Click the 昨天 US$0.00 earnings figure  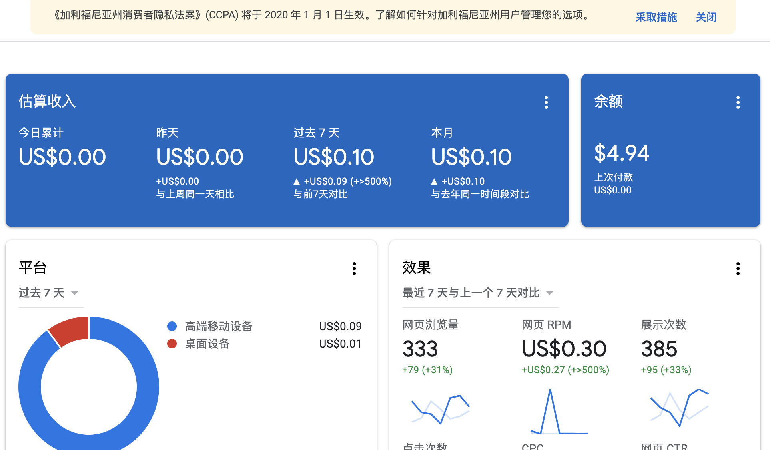pyautogui.click(x=199, y=157)
